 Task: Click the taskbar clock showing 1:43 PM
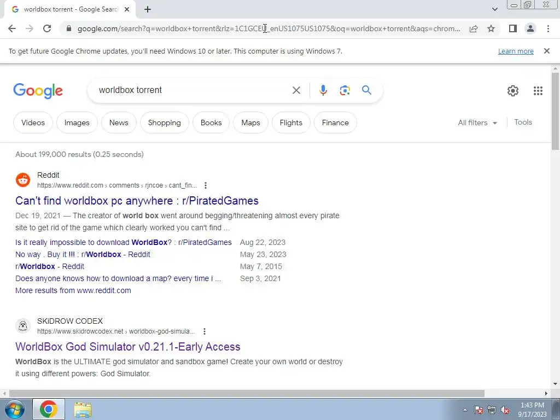(x=532, y=410)
